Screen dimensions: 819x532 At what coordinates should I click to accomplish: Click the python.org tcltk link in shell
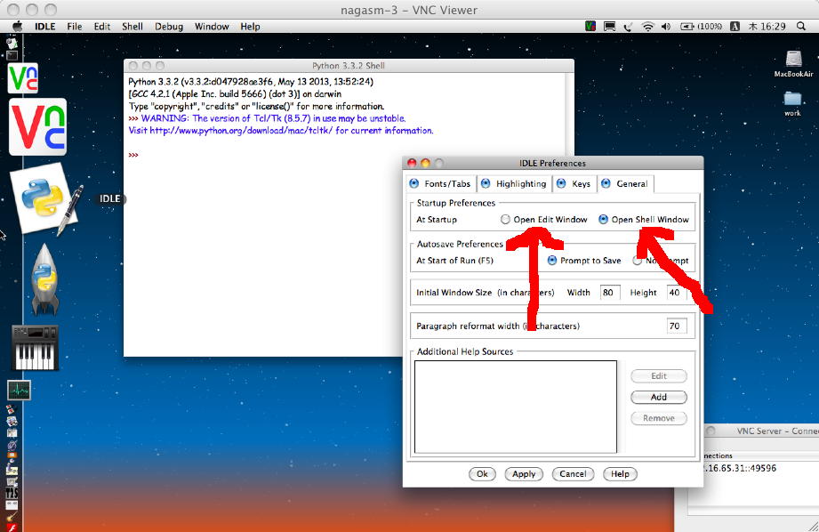[x=241, y=131]
